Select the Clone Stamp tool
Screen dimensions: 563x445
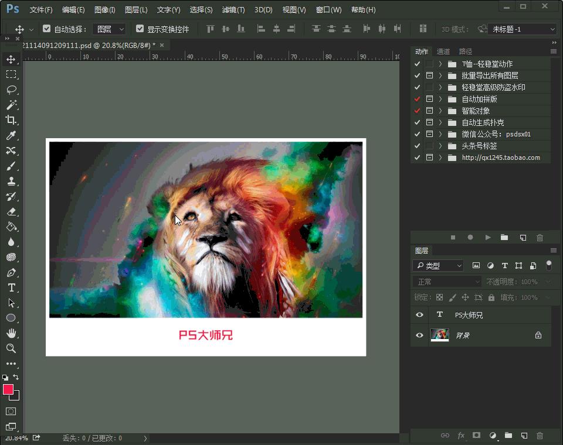point(12,181)
